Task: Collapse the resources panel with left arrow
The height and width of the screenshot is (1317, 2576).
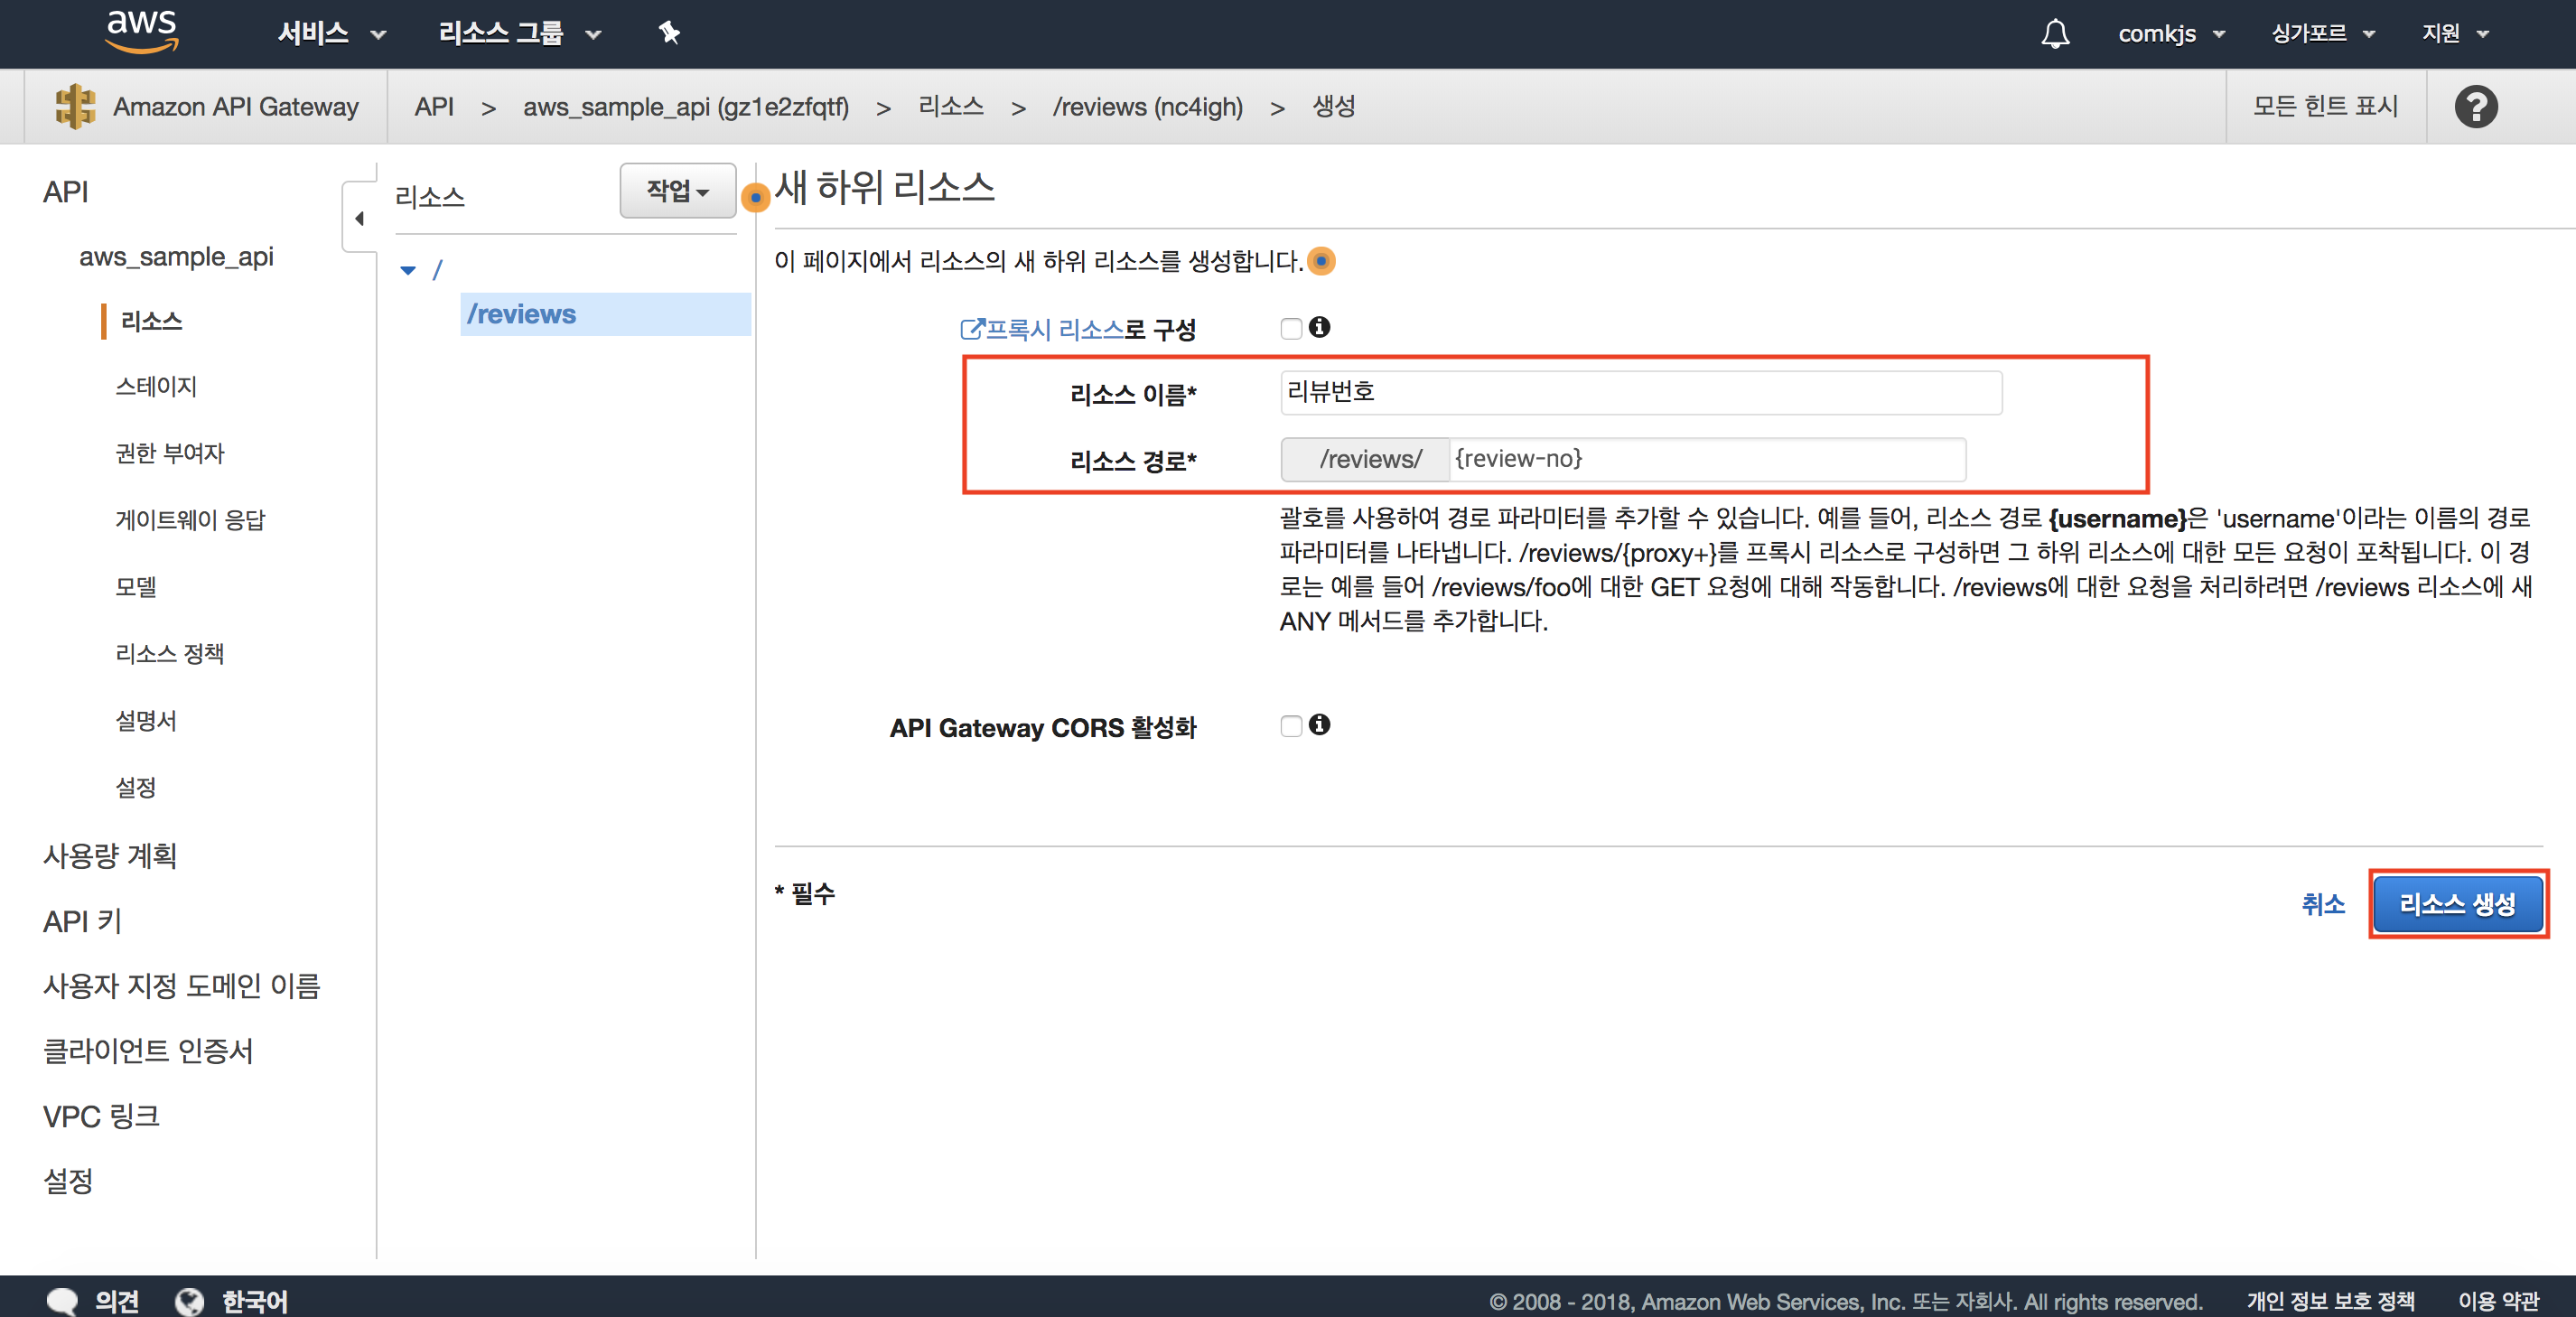Action: point(359,218)
